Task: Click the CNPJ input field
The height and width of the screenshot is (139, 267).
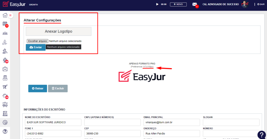Action: tap(112, 122)
